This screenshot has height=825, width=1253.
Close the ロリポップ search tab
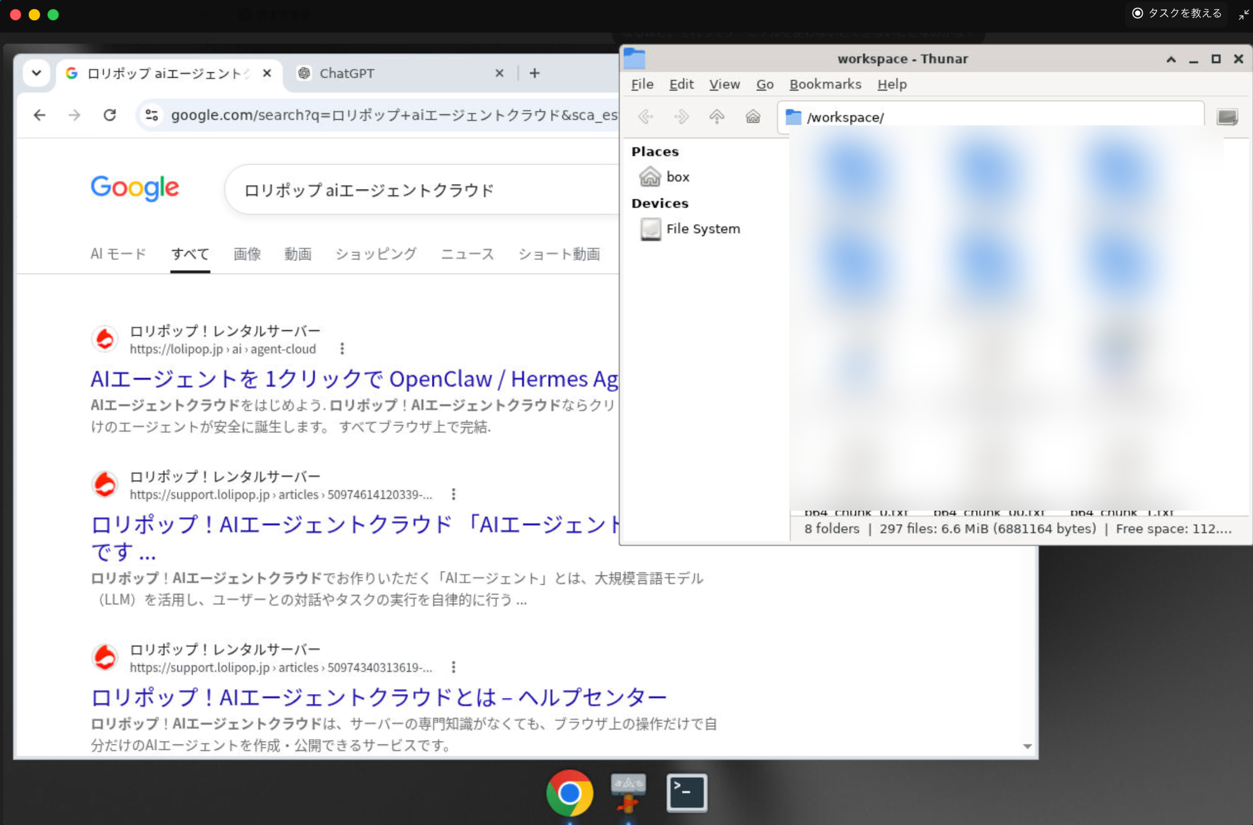267,73
